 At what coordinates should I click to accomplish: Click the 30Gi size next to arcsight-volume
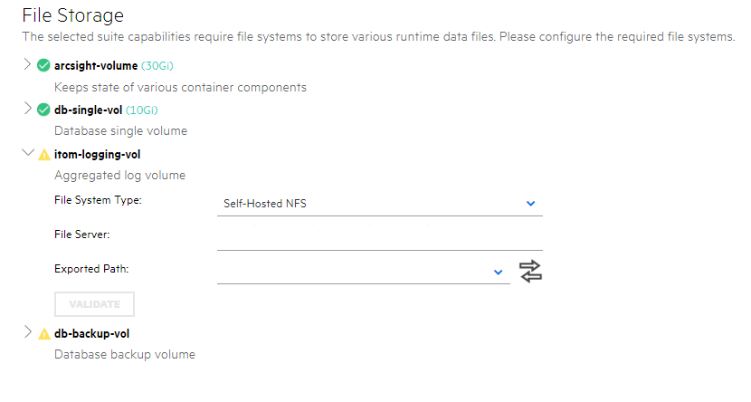157,66
